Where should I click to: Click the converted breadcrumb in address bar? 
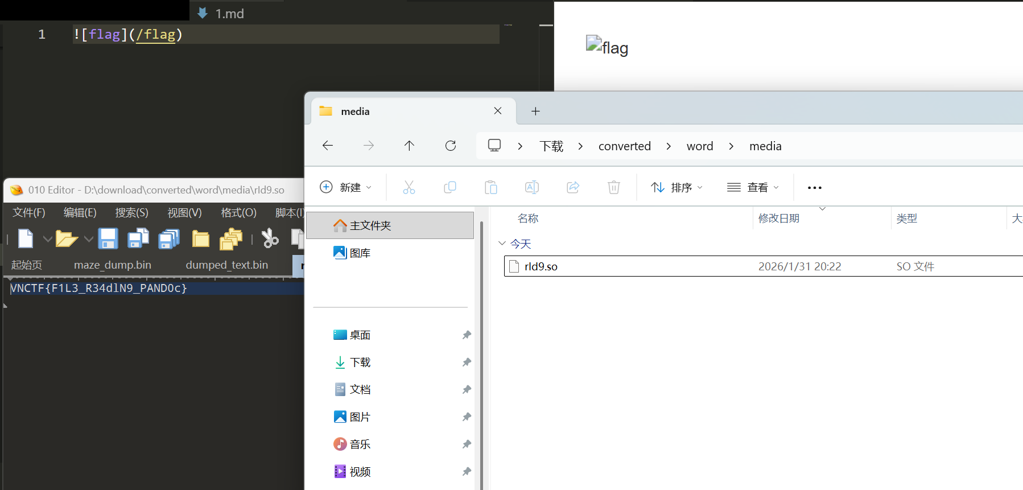coord(624,146)
